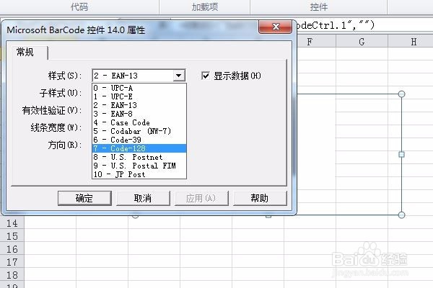Choose 8 - U.S. Postnet entry
433x288 pixels.
[x=139, y=157]
